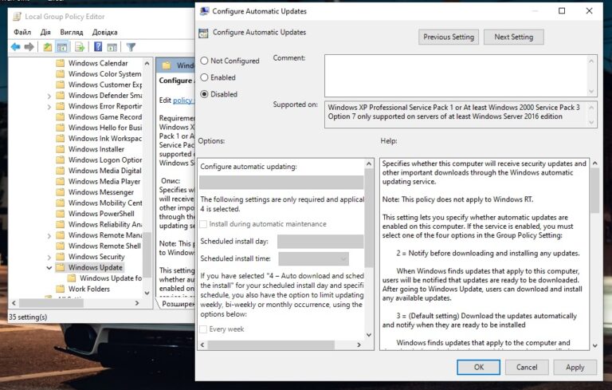Click the Windows Media Player folder icon
Image resolution: width=612 pixels, height=390 pixels.
click(x=60, y=181)
